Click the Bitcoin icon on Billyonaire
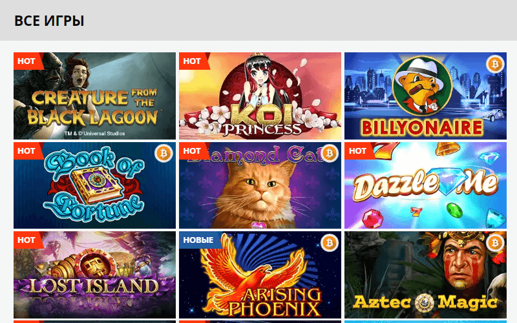This screenshot has width=517, height=323. click(495, 64)
